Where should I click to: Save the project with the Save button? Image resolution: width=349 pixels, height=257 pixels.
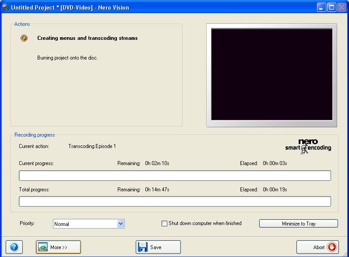point(158,247)
